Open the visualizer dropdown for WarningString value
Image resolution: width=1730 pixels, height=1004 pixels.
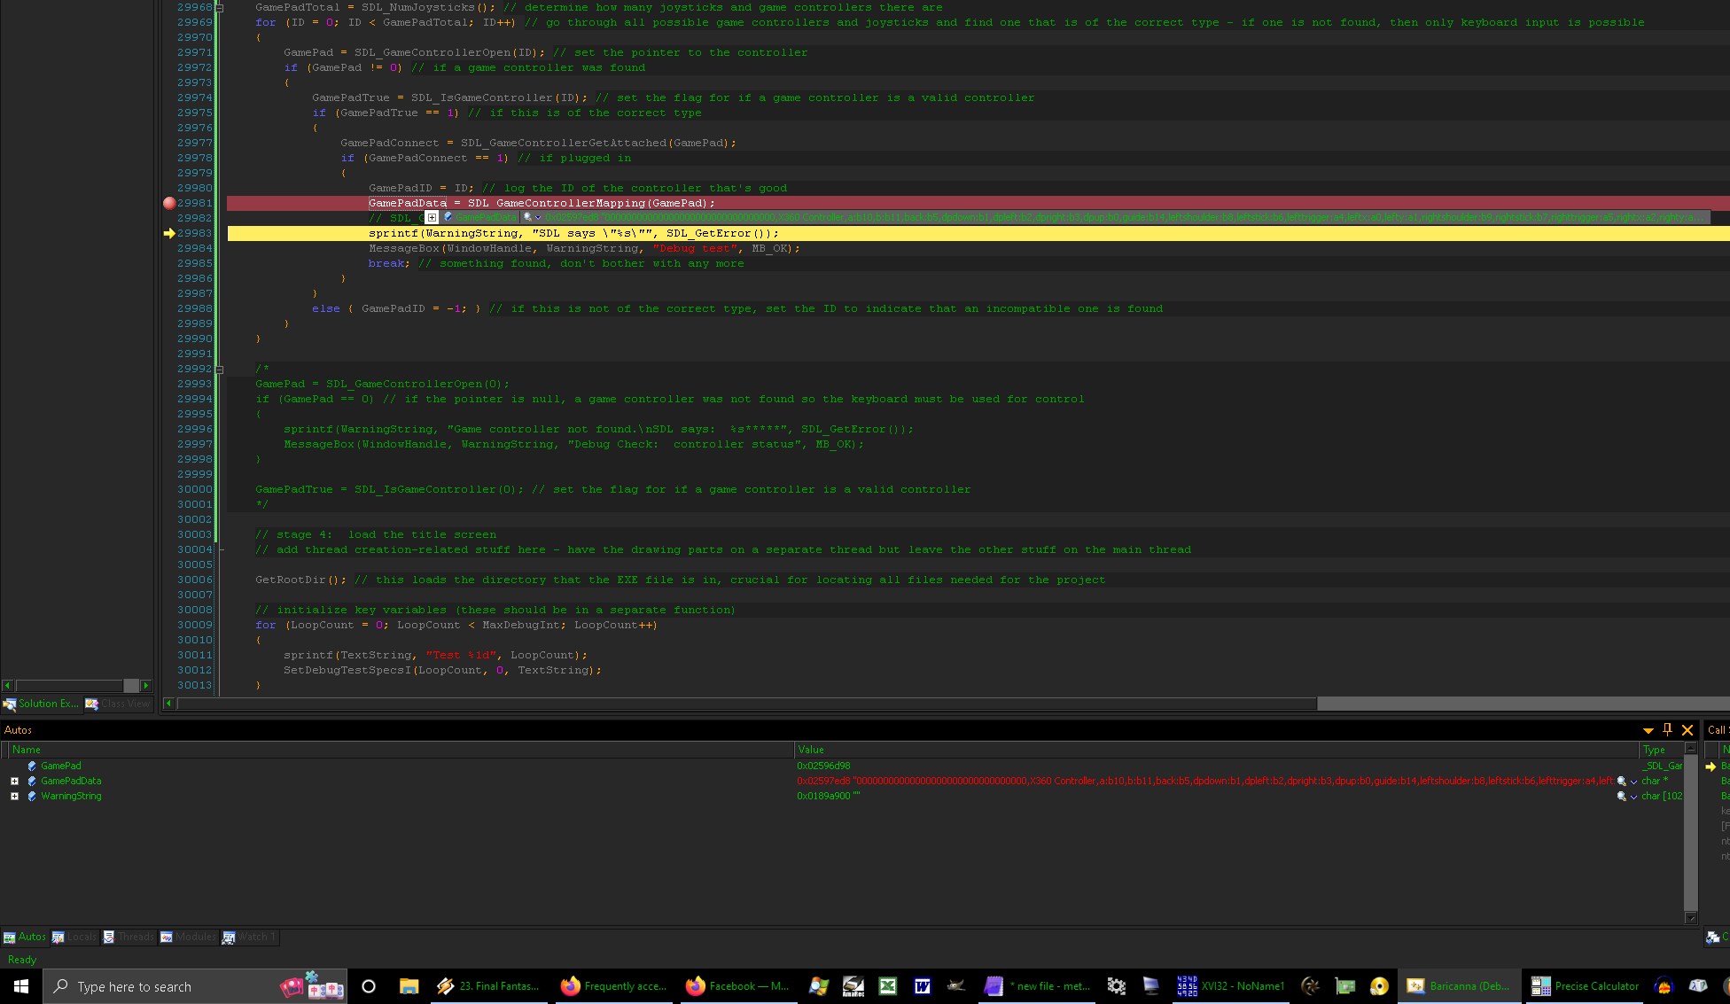click(1633, 797)
